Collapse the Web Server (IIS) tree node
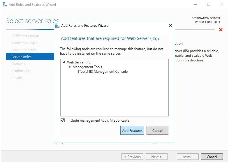Image resolution: width=229 pixels, height=163 pixels. point(64,62)
